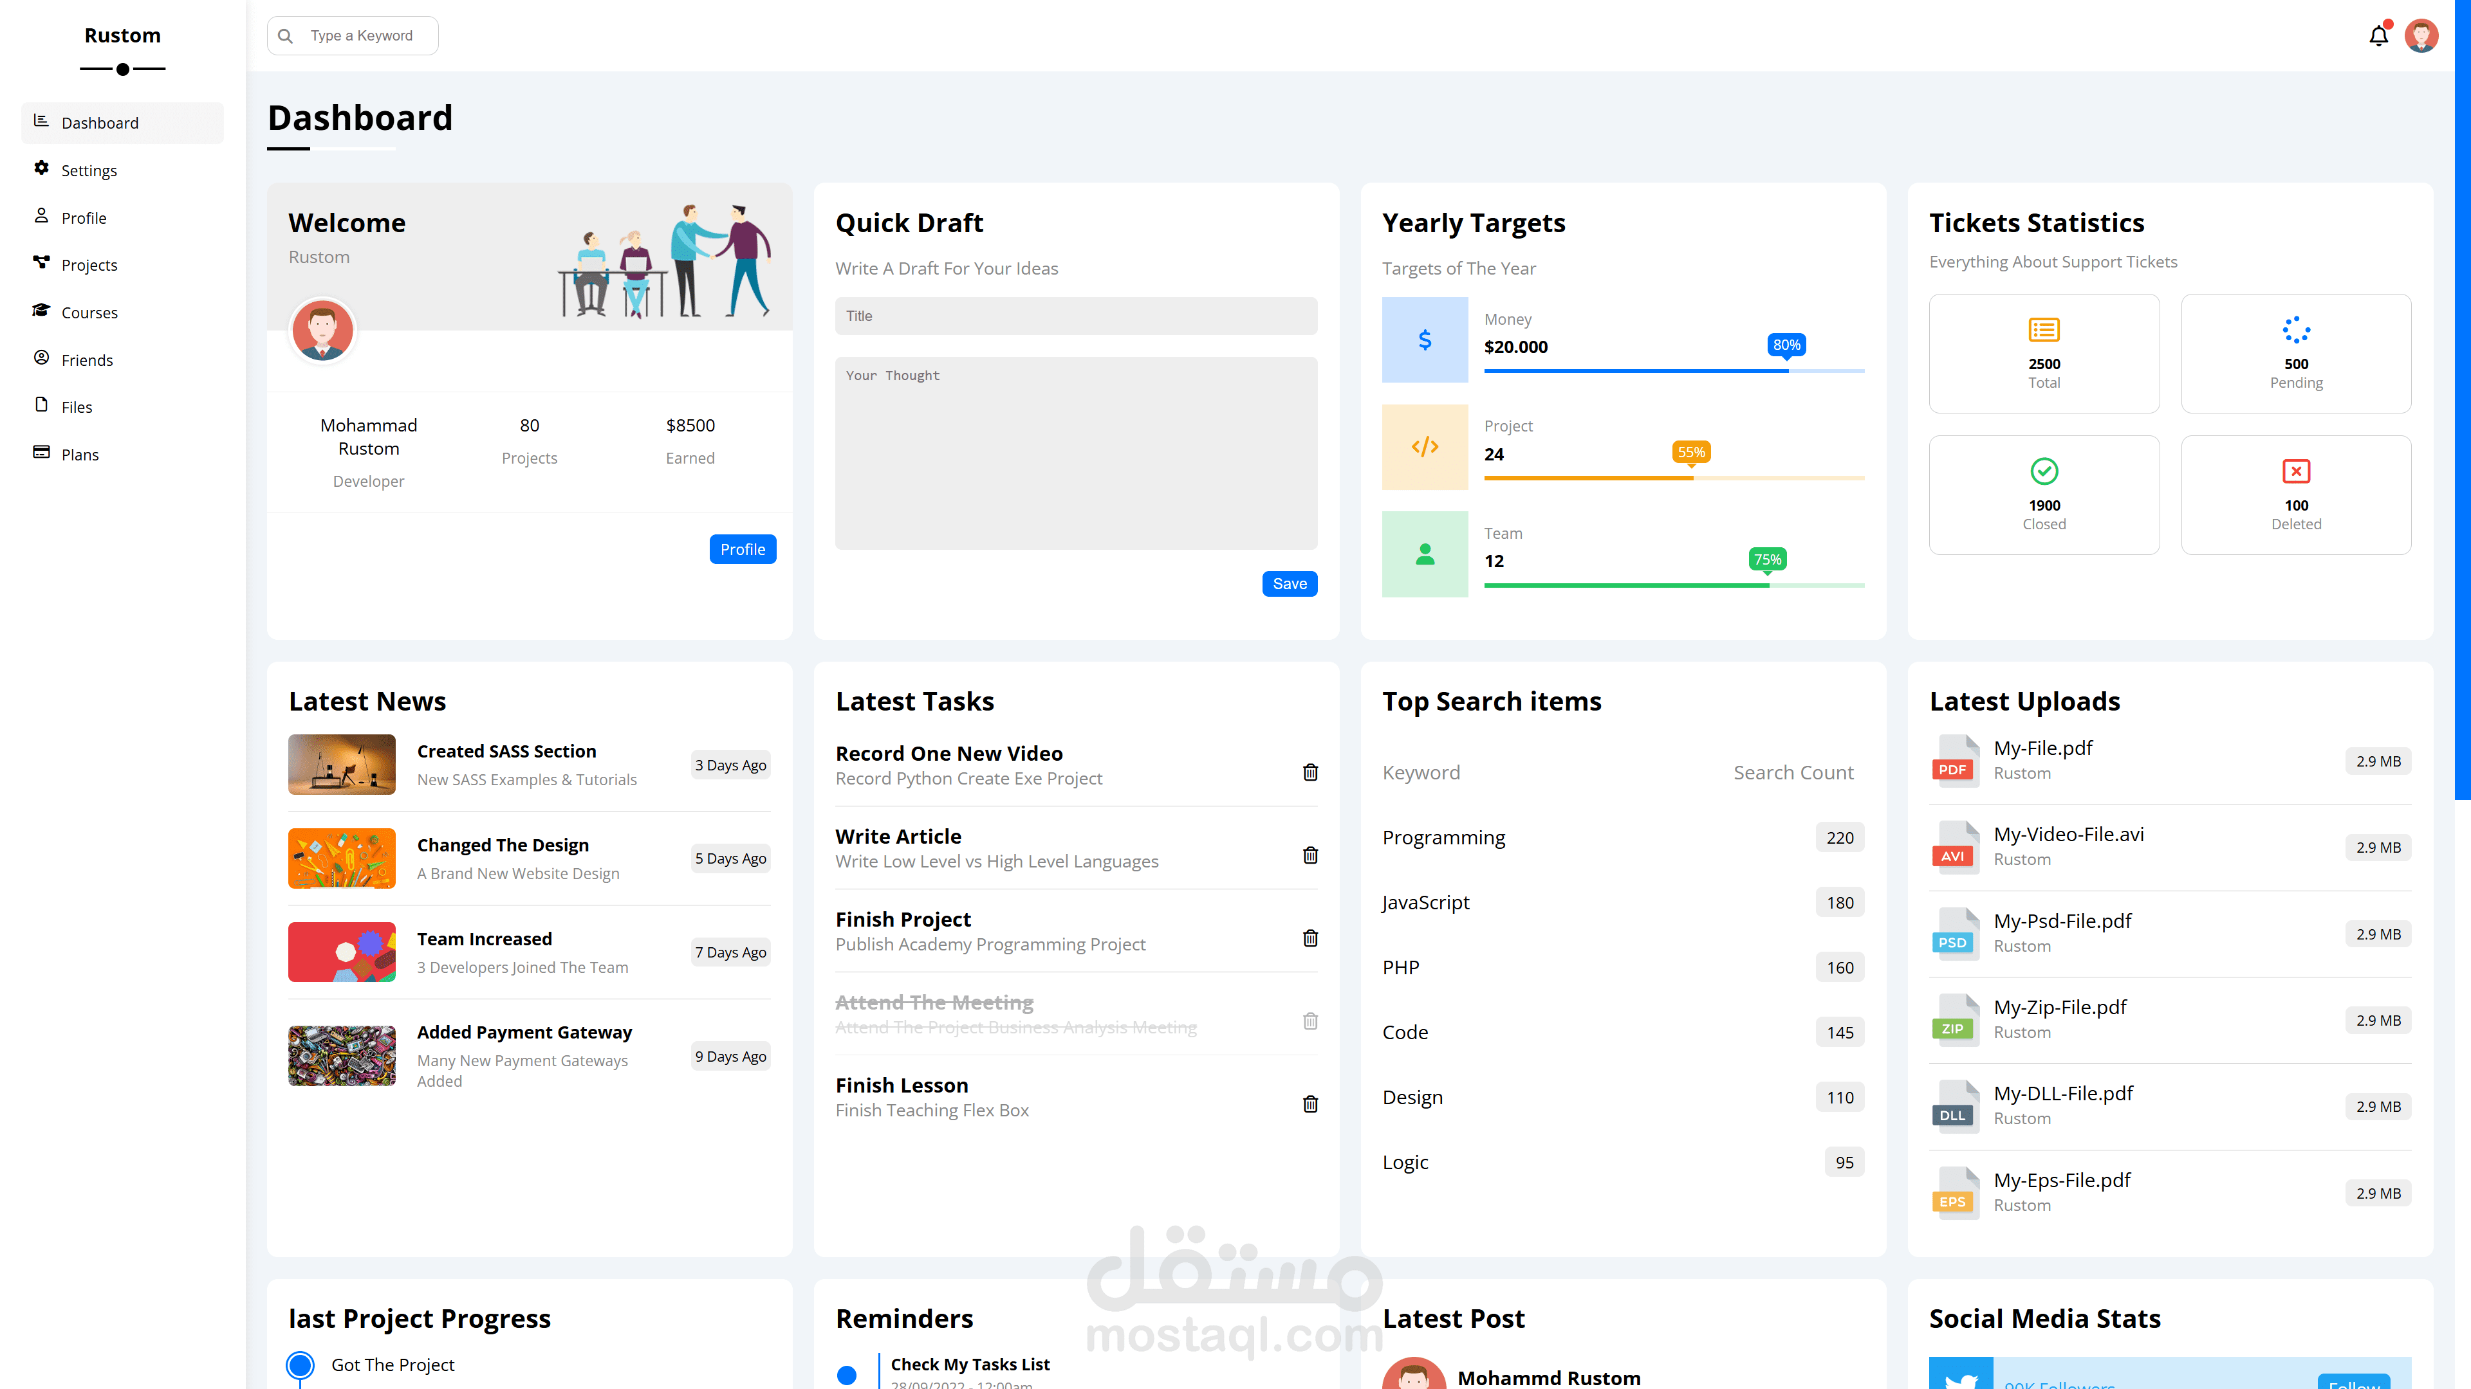Click the Total tickets list icon

point(2044,330)
